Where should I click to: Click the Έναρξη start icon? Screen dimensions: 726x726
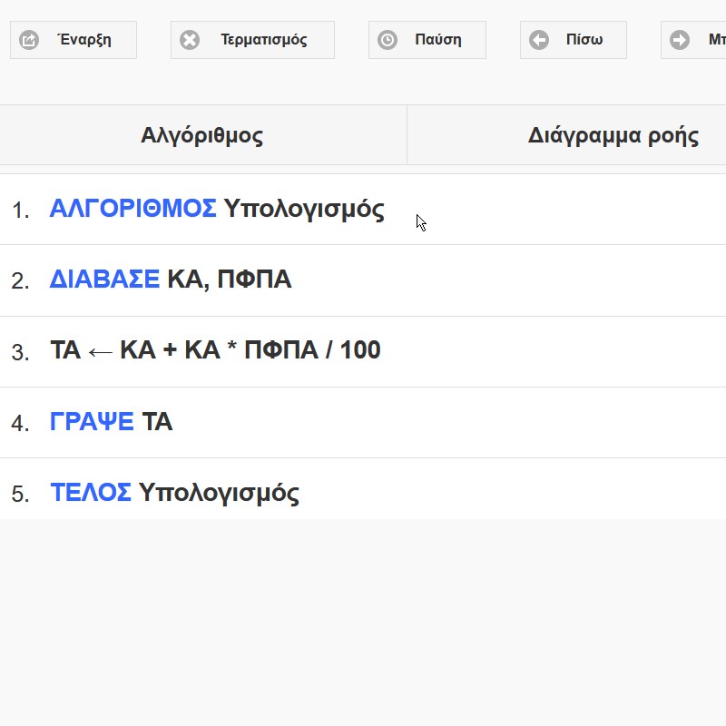pos(29,40)
